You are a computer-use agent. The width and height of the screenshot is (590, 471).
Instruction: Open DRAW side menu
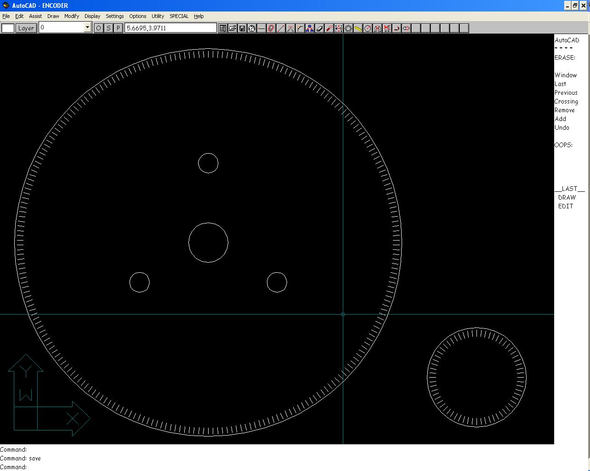pos(567,197)
